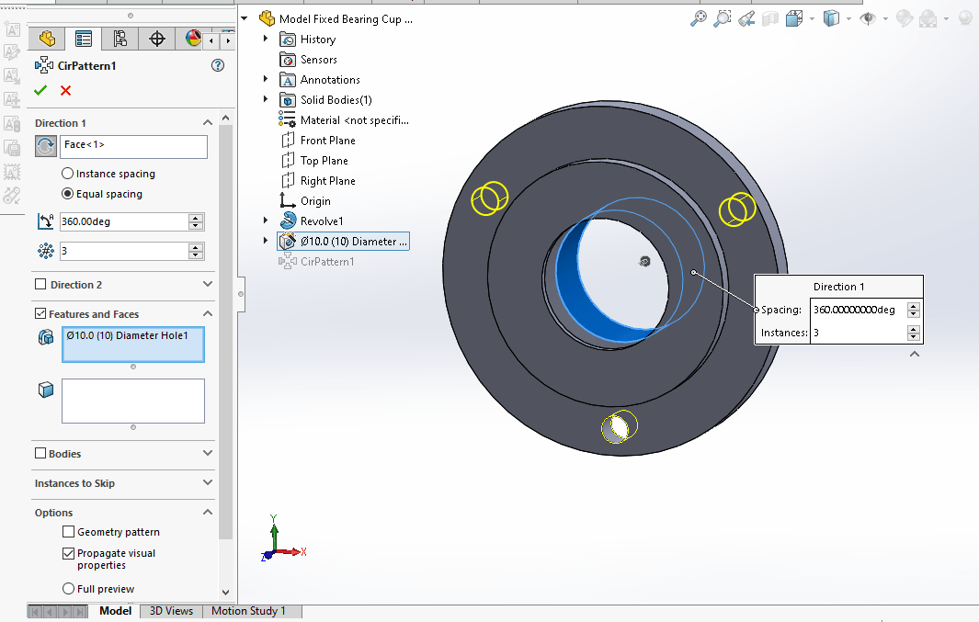Expand the History node in the tree

point(266,40)
